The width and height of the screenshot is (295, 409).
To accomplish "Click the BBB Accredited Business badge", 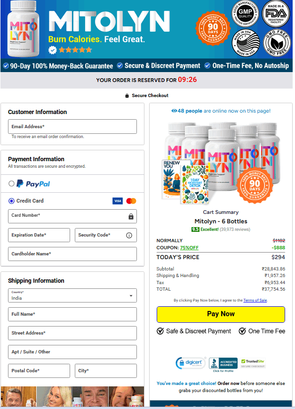I will coord(223,363).
